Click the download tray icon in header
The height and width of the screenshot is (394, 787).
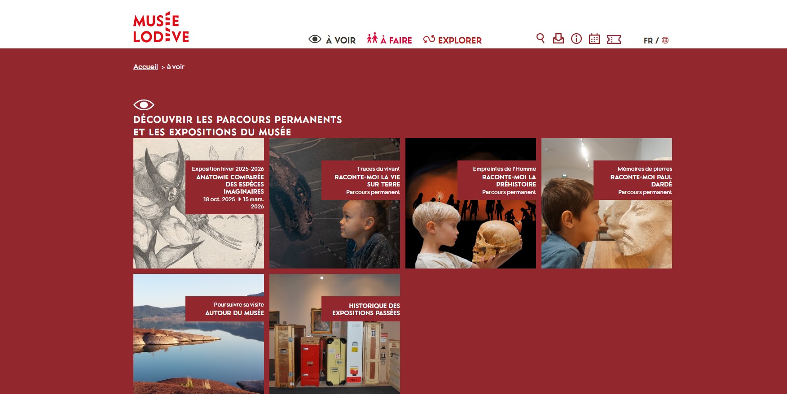(558, 39)
